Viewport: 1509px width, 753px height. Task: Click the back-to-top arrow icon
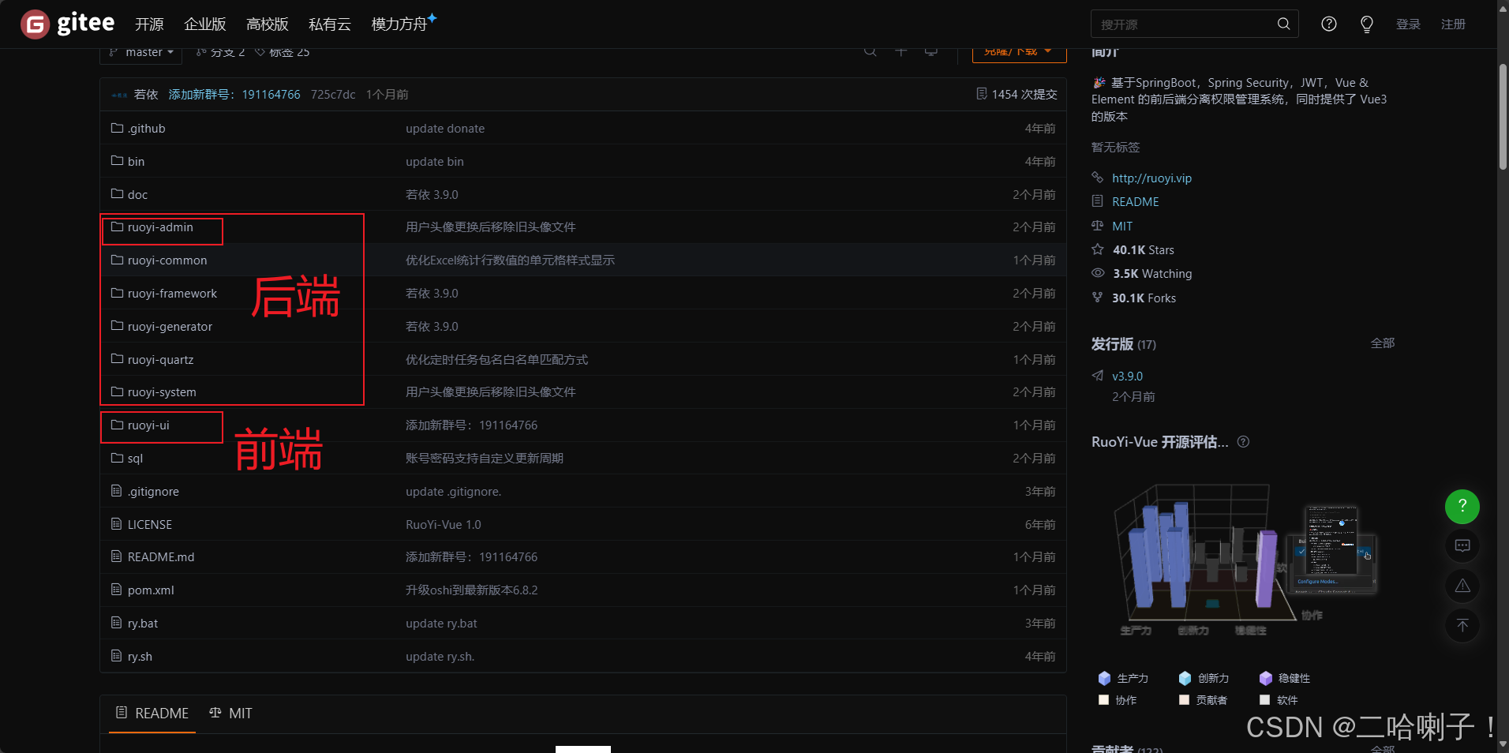point(1462,625)
